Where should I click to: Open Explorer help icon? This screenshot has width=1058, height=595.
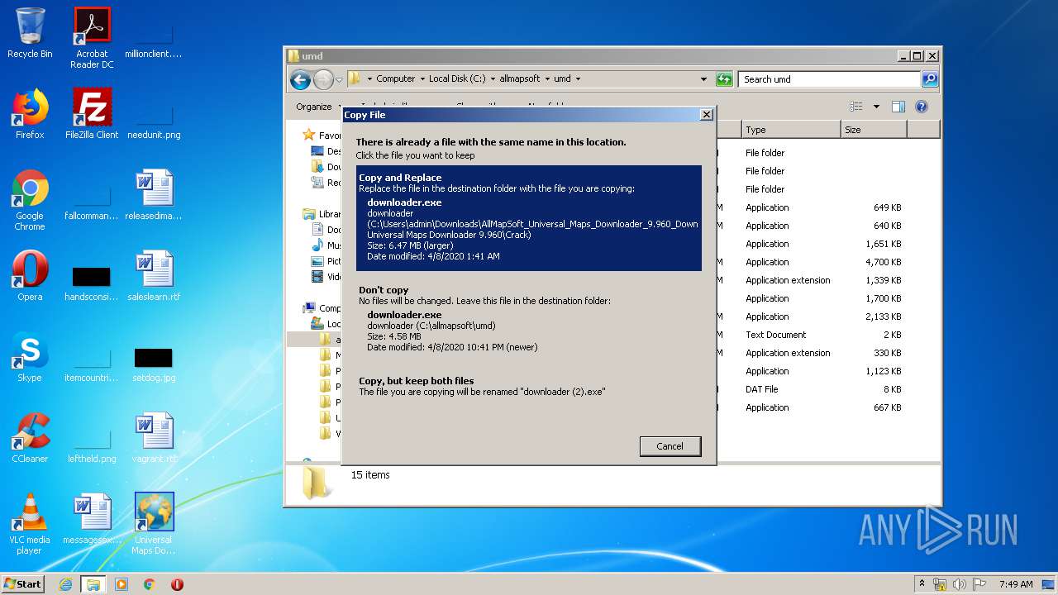tap(922, 107)
